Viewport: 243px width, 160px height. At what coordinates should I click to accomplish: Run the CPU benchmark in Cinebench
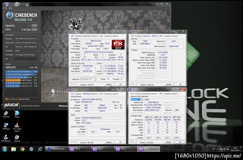34,30
